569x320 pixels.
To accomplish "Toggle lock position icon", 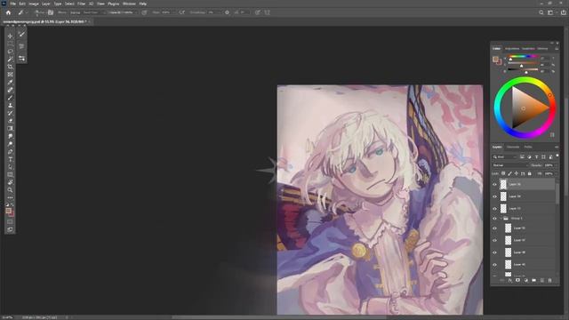I will pos(516,174).
